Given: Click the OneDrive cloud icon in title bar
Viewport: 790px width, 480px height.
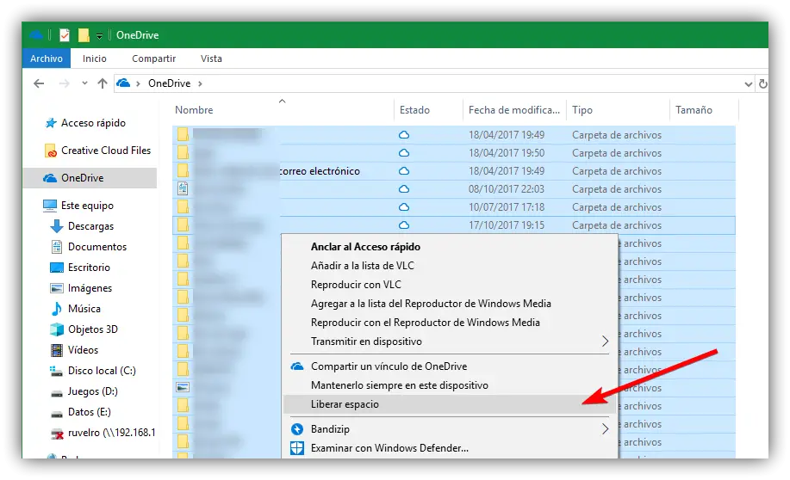Looking at the screenshot, I should pyautogui.click(x=36, y=35).
